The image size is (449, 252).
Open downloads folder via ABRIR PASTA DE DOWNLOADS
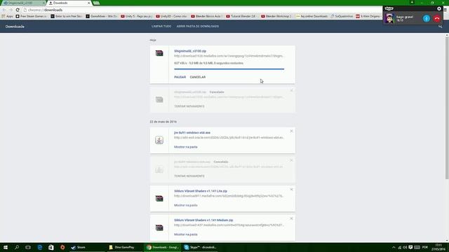click(x=198, y=27)
